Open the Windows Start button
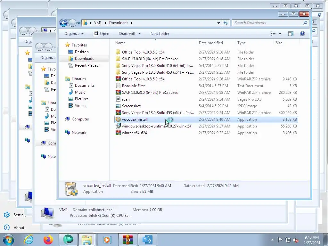 tap(8, 240)
